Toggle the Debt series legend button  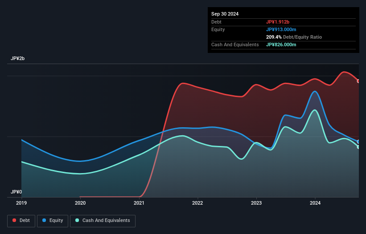click(x=21, y=221)
